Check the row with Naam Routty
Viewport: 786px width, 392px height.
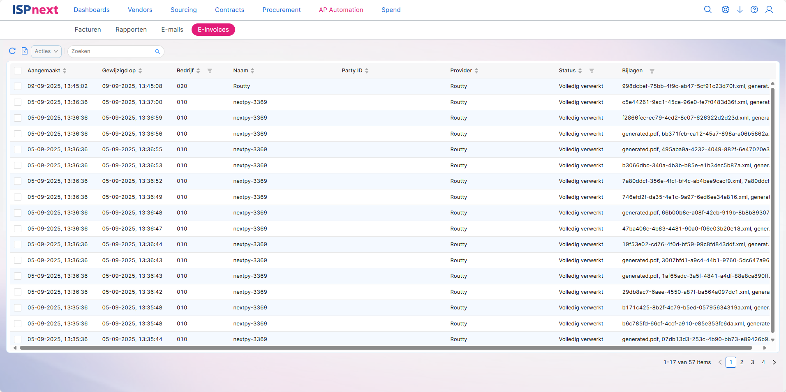click(x=18, y=86)
